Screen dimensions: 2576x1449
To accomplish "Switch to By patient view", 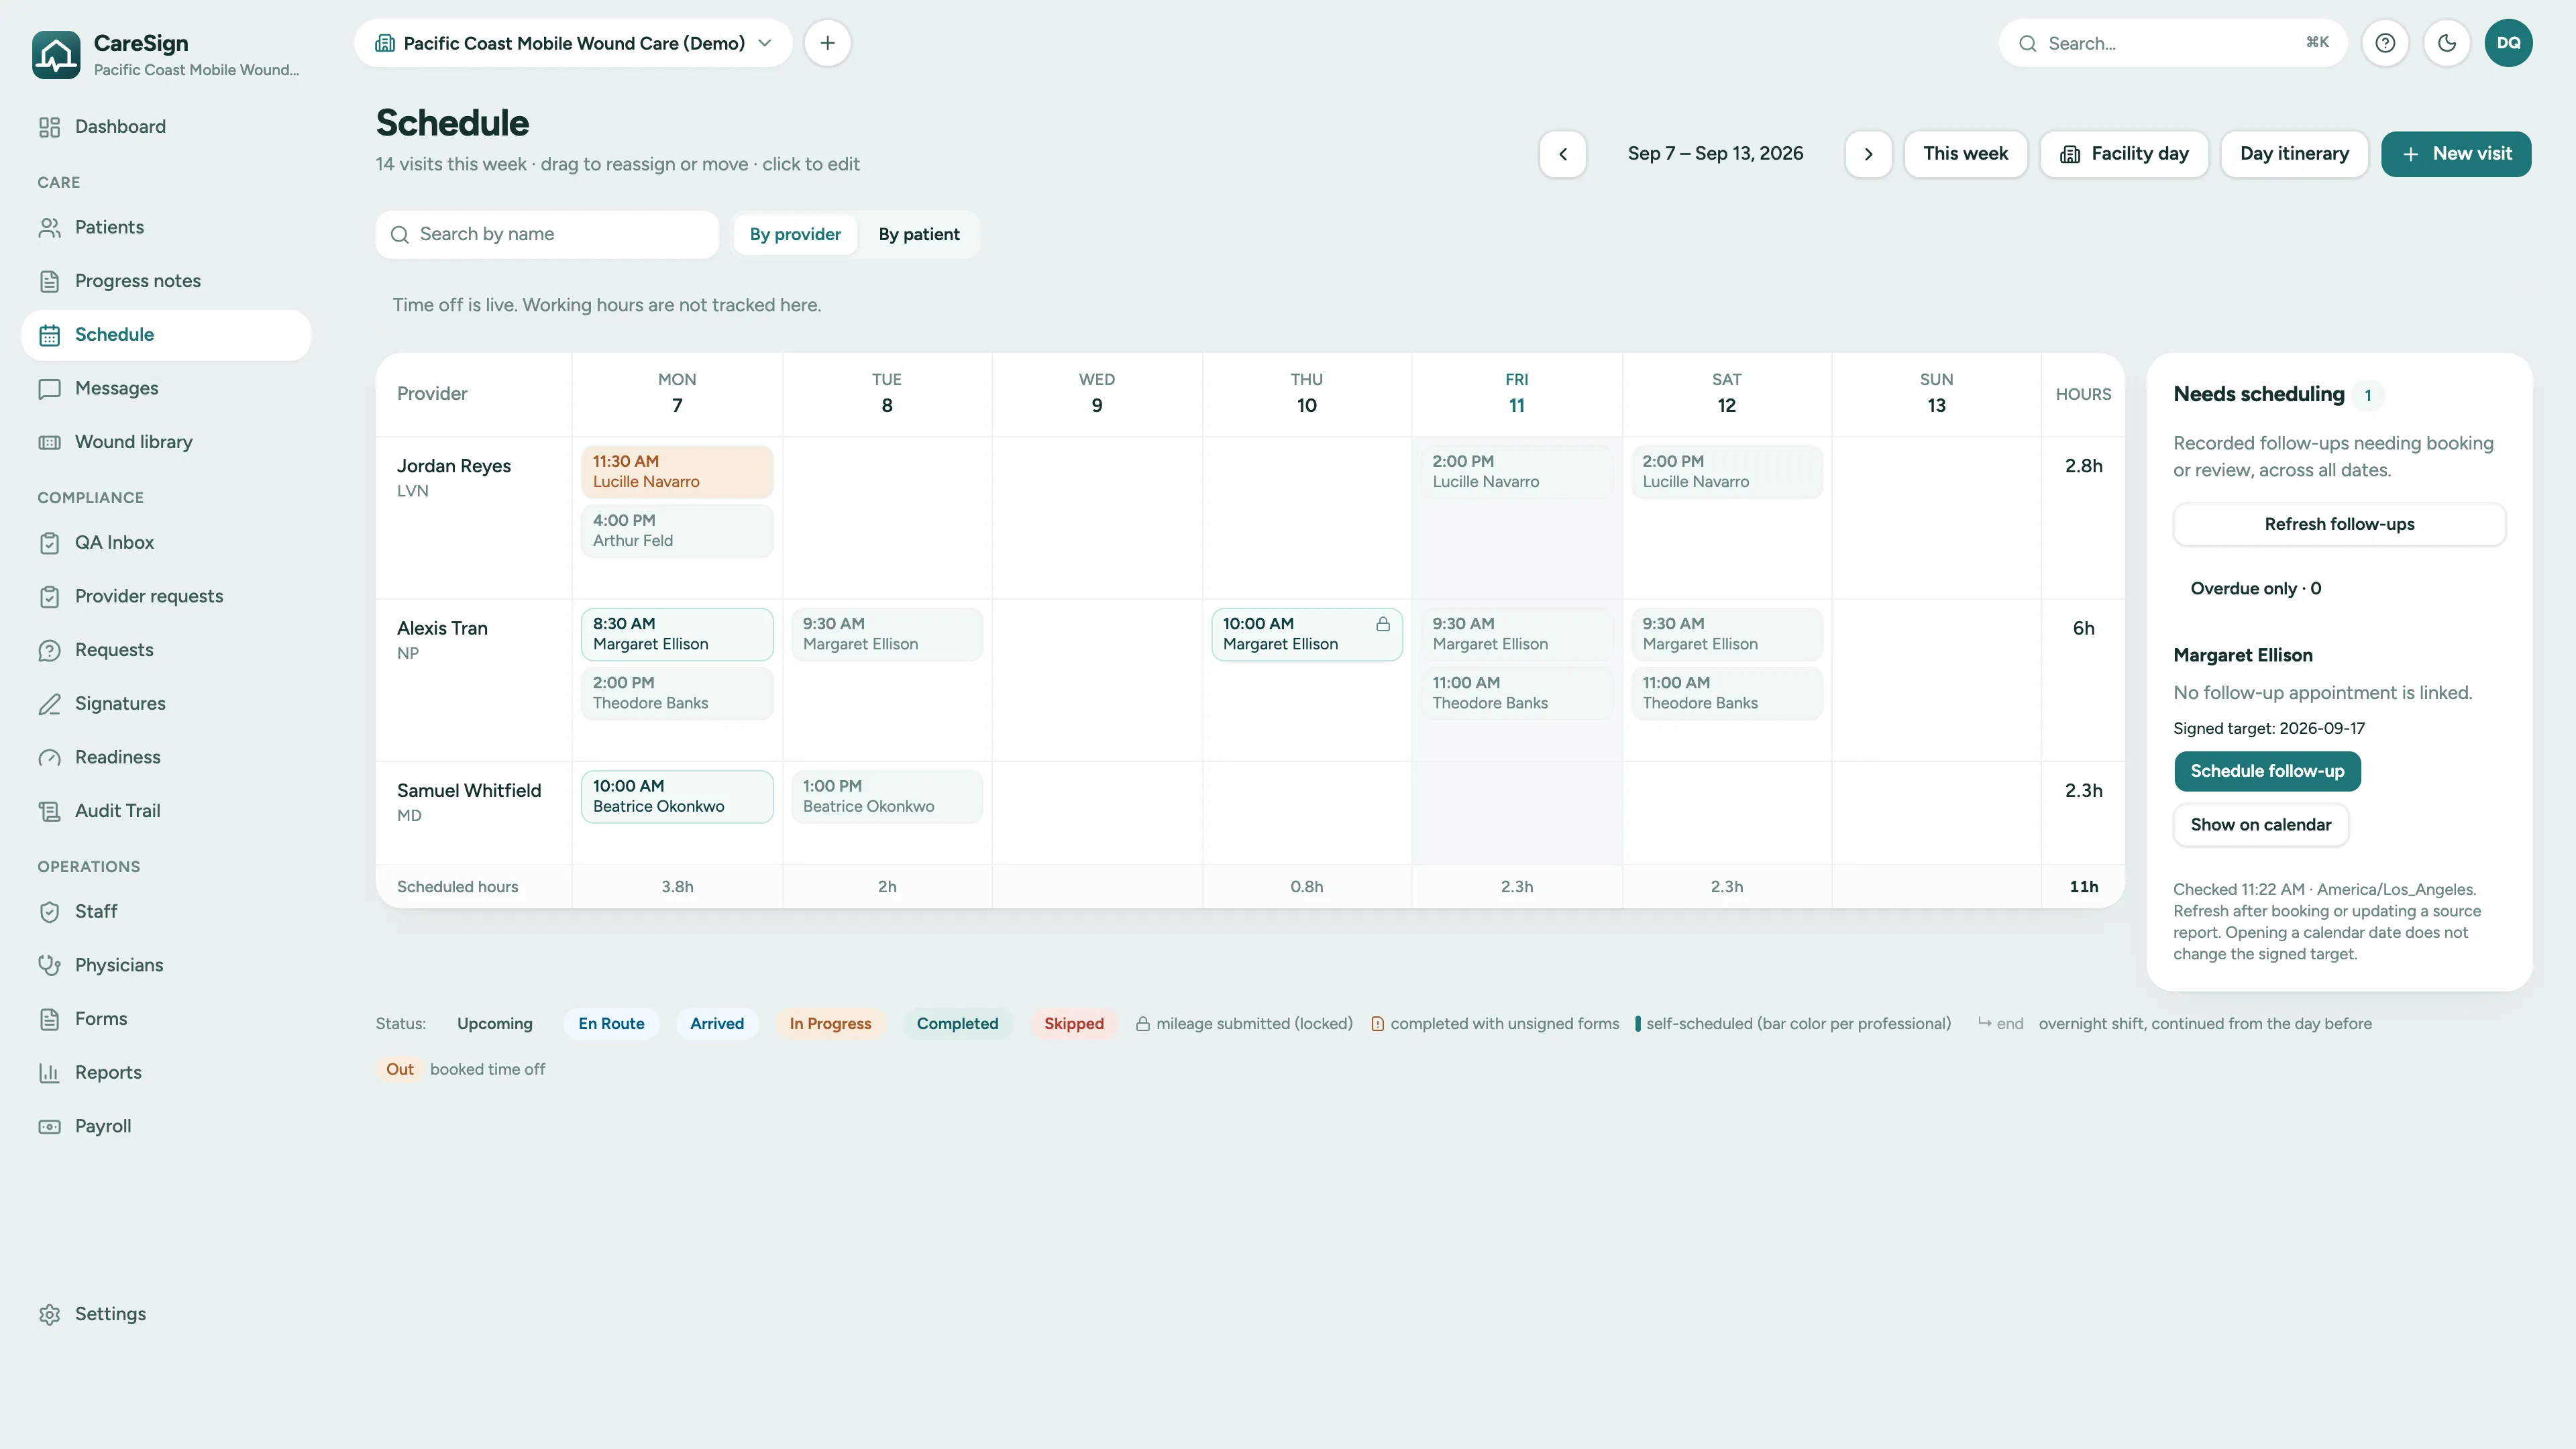I will tap(919, 234).
